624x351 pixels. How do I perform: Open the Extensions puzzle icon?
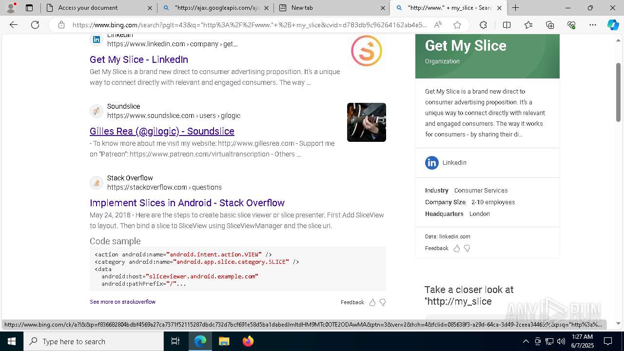[x=483, y=25]
